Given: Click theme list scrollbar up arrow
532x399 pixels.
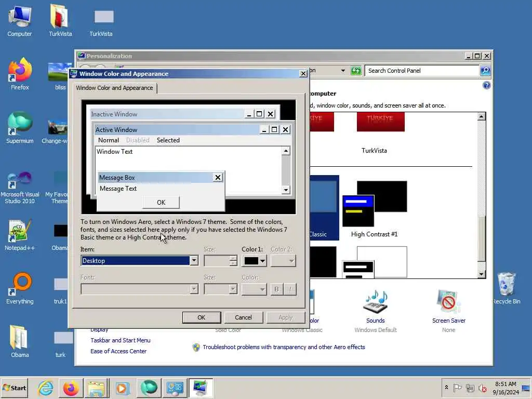Looking at the screenshot, I should pyautogui.click(x=482, y=117).
